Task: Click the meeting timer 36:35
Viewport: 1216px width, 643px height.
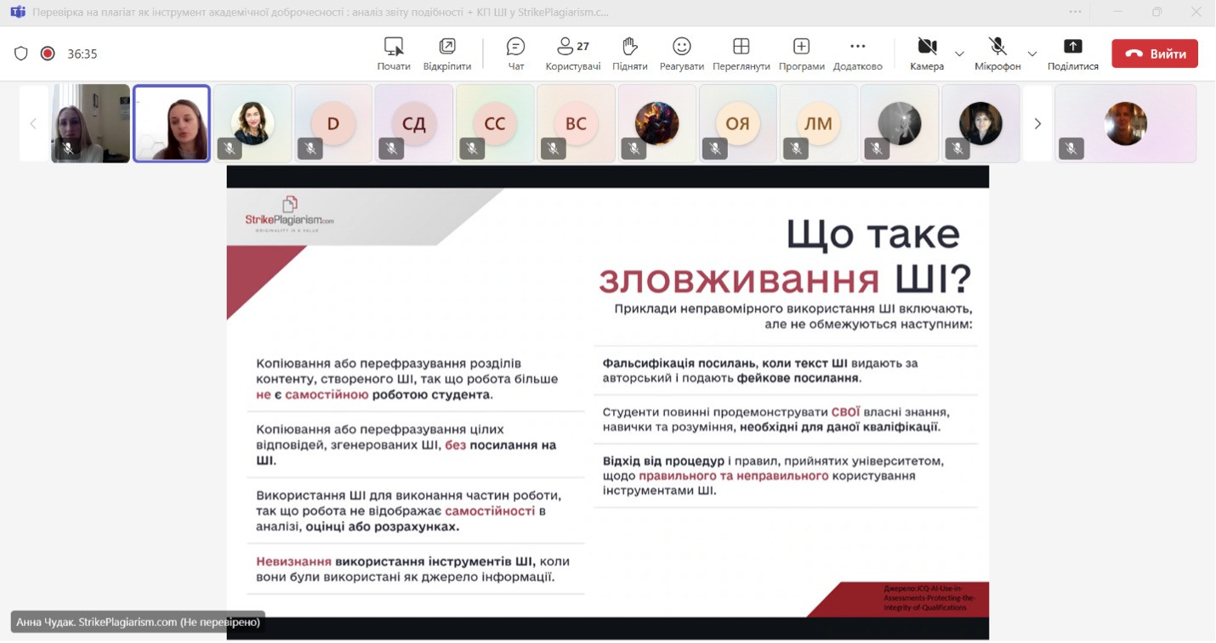Action: (82, 54)
